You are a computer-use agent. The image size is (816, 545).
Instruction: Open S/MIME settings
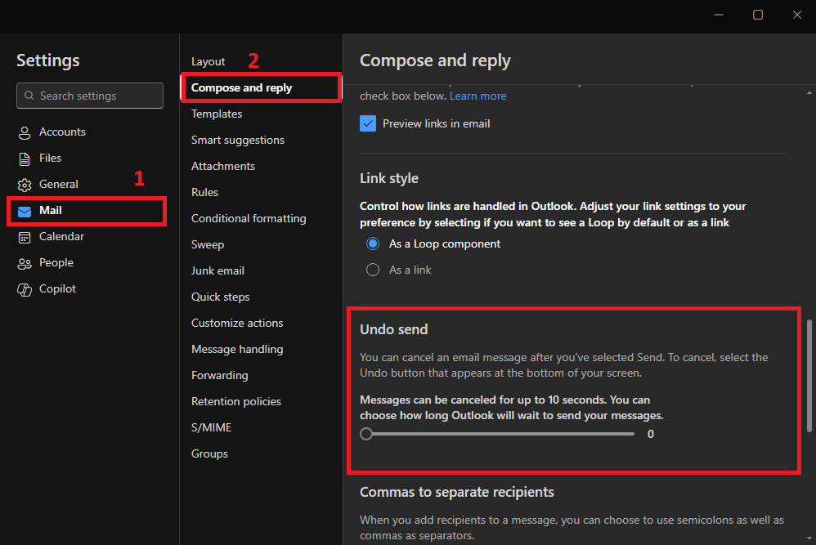(211, 427)
